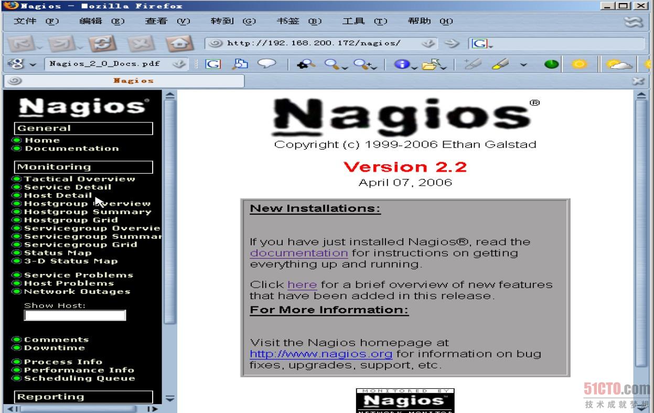This screenshot has width=654, height=413.
Task: Open Host Problems in sidebar
Action: (69, 283)
